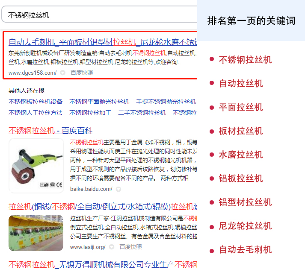Click the keyword 平面拉丝机 in the list
Viewport: 305px width, 272px height.
[241, 107]
